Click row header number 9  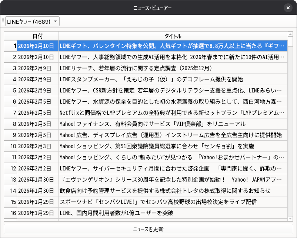tap(10, 135)
